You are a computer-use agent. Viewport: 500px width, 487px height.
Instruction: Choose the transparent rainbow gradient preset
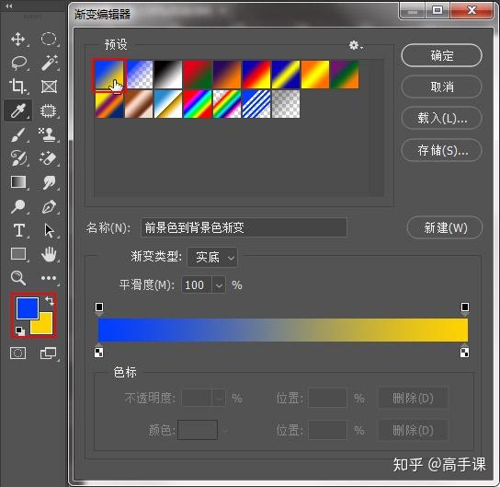(227, 104)
